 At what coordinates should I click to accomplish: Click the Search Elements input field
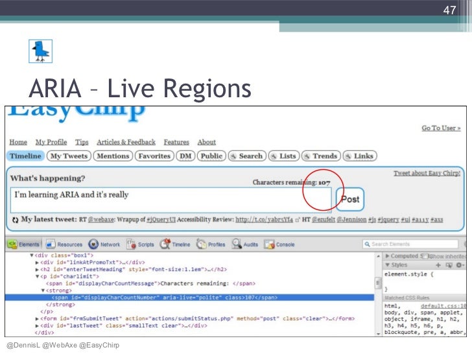tap(410, 244)
